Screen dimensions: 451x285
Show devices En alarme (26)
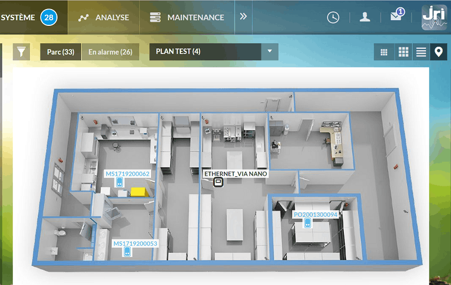(110, 52)
